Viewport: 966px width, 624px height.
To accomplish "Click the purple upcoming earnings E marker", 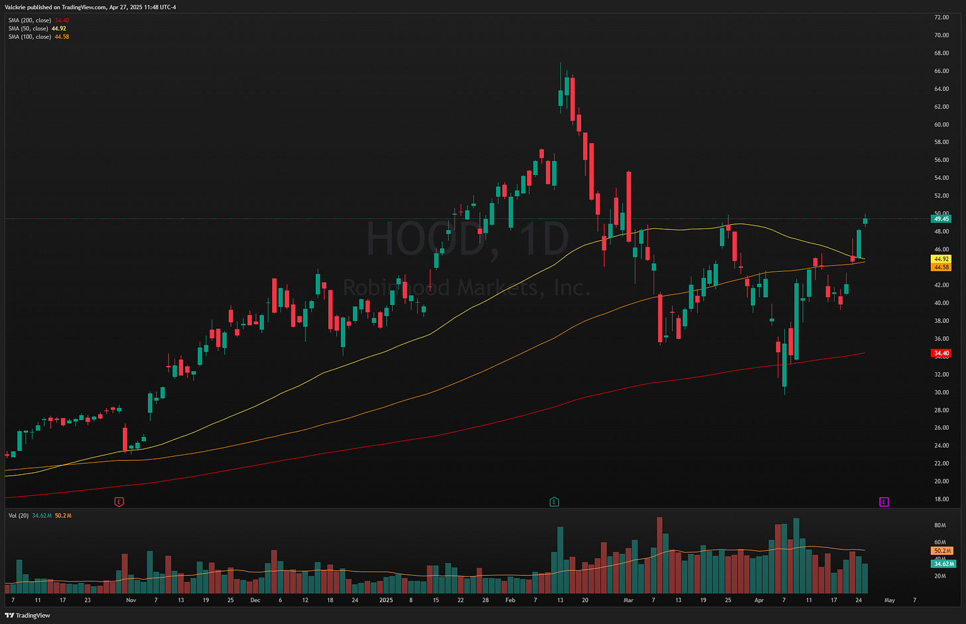I will tap(884, 502).
